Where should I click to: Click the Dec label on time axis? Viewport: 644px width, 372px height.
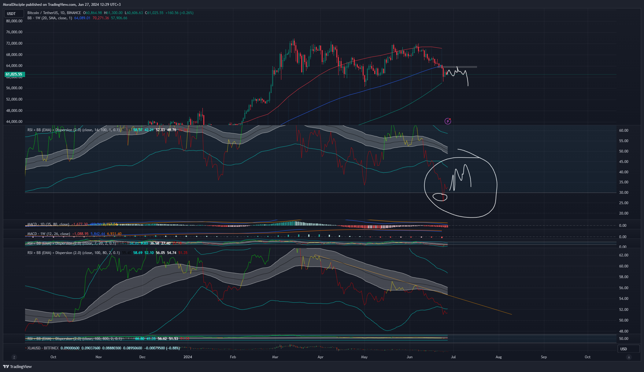tap(142, 357)
